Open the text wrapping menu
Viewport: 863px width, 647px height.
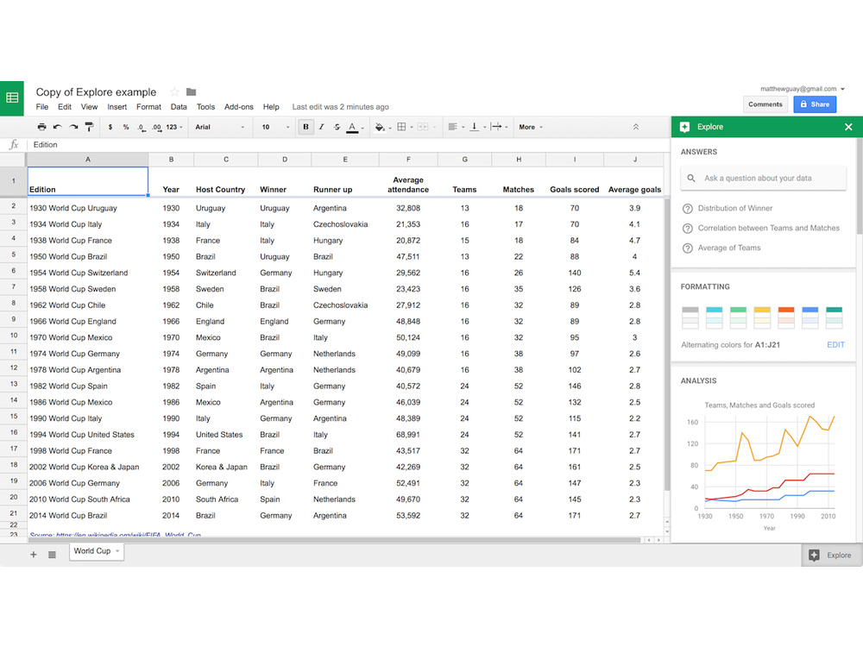pos(499,127)
